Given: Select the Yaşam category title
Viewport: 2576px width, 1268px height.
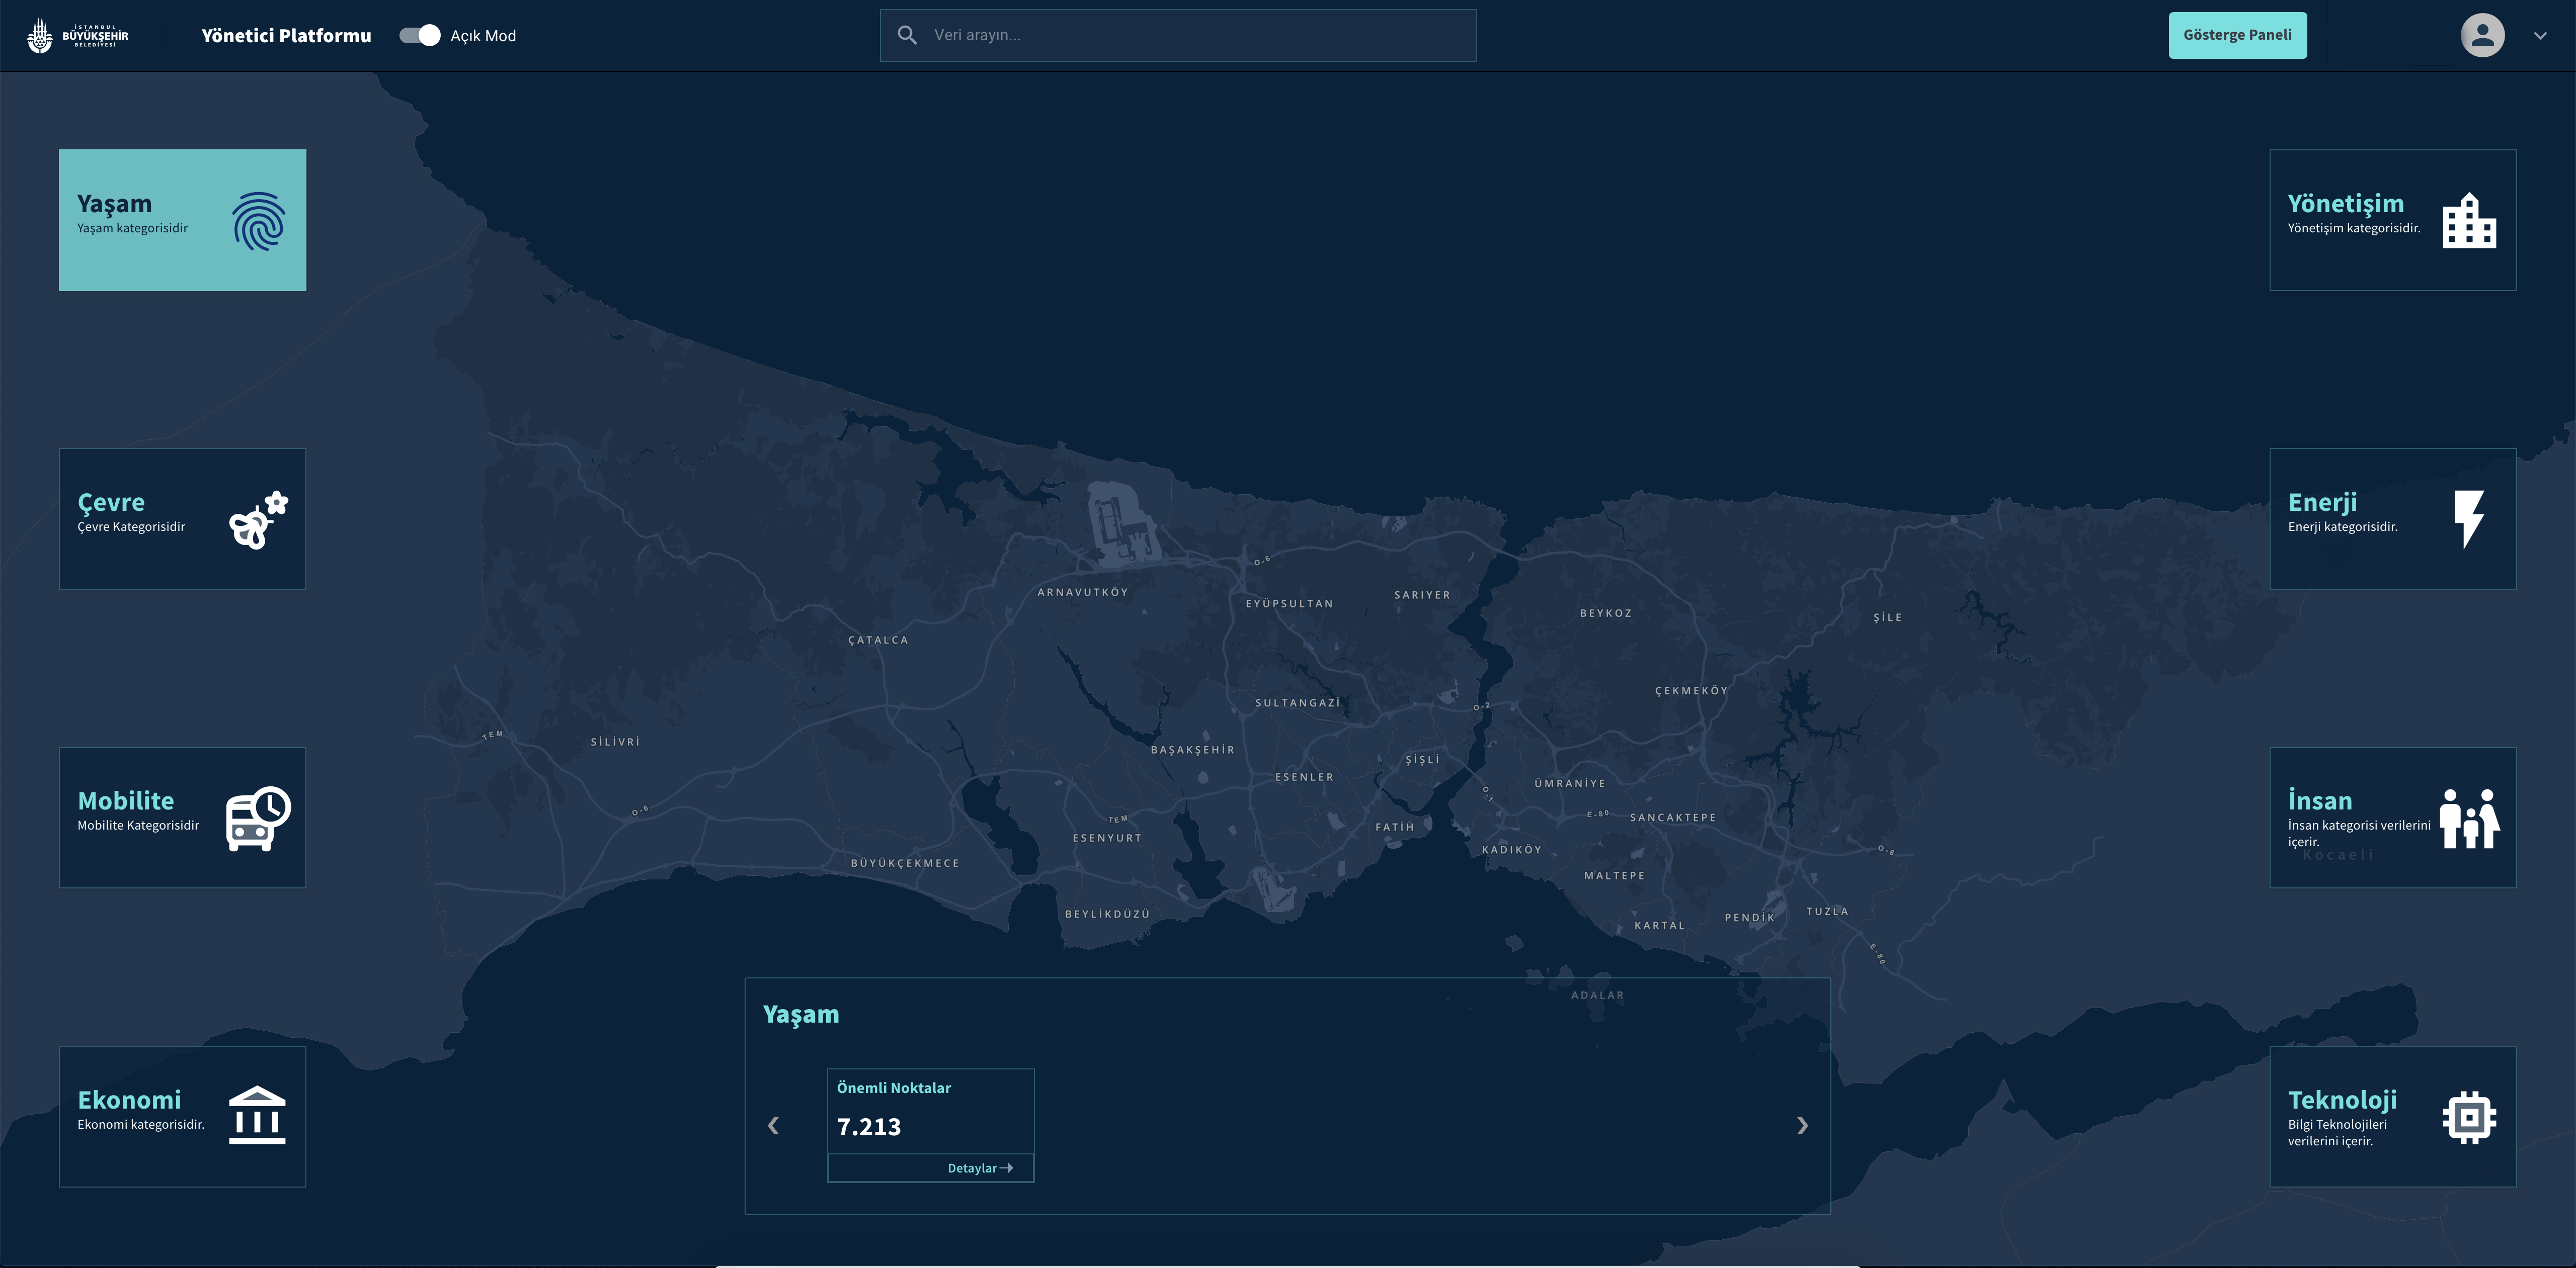Looking at the screenshot, I should 115,204.
